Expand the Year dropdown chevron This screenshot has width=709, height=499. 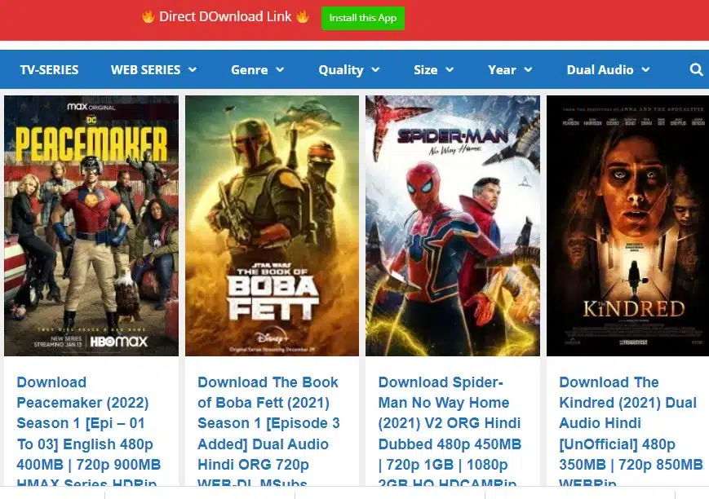coord(528,69)
